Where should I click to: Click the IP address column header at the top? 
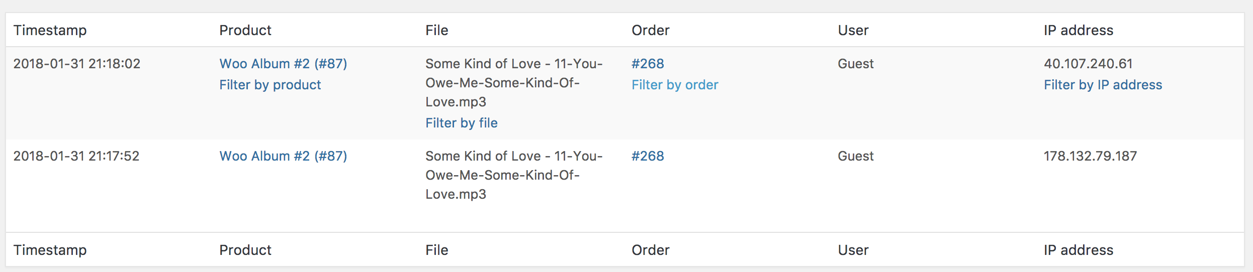tap(1078, 30)
